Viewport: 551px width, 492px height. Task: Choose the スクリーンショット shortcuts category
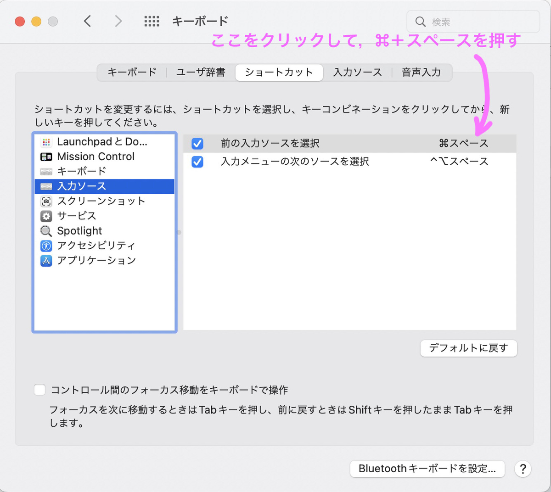[x=46, y=201]
